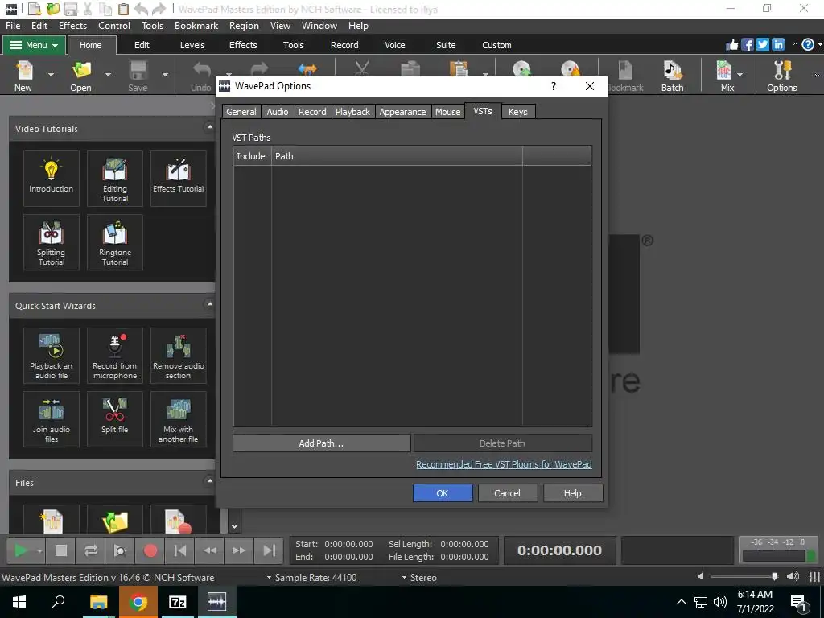The image size is (824, 618).
Task: Collapse the Video Tutorials panel
Action: pyautogui.click(x=209, y=127)
